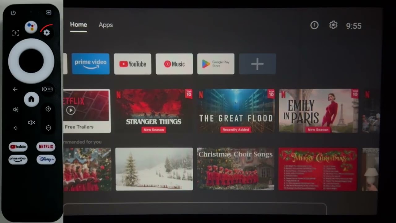Add an app with plus tile

pyautogui.click(x=257, y=64)
